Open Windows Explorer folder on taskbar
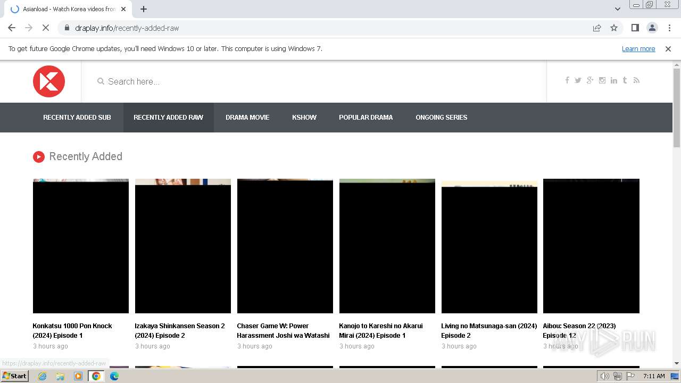The image size is (681, 383). pyautogui.click(x=60, y=376)
